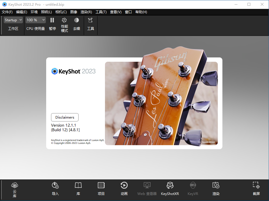The width and height of the screenshot is (269, 201).
Task: Open the Render (渲染) menu in the menu bar
Action: [x=86, y=12]
